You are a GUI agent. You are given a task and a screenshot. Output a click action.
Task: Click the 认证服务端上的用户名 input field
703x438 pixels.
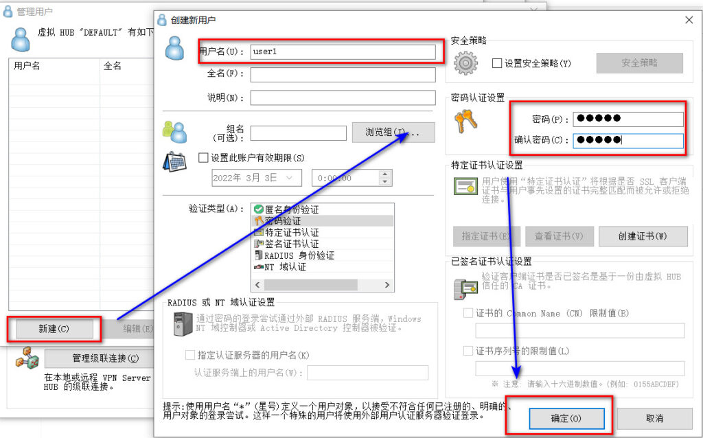click(368, 373)
